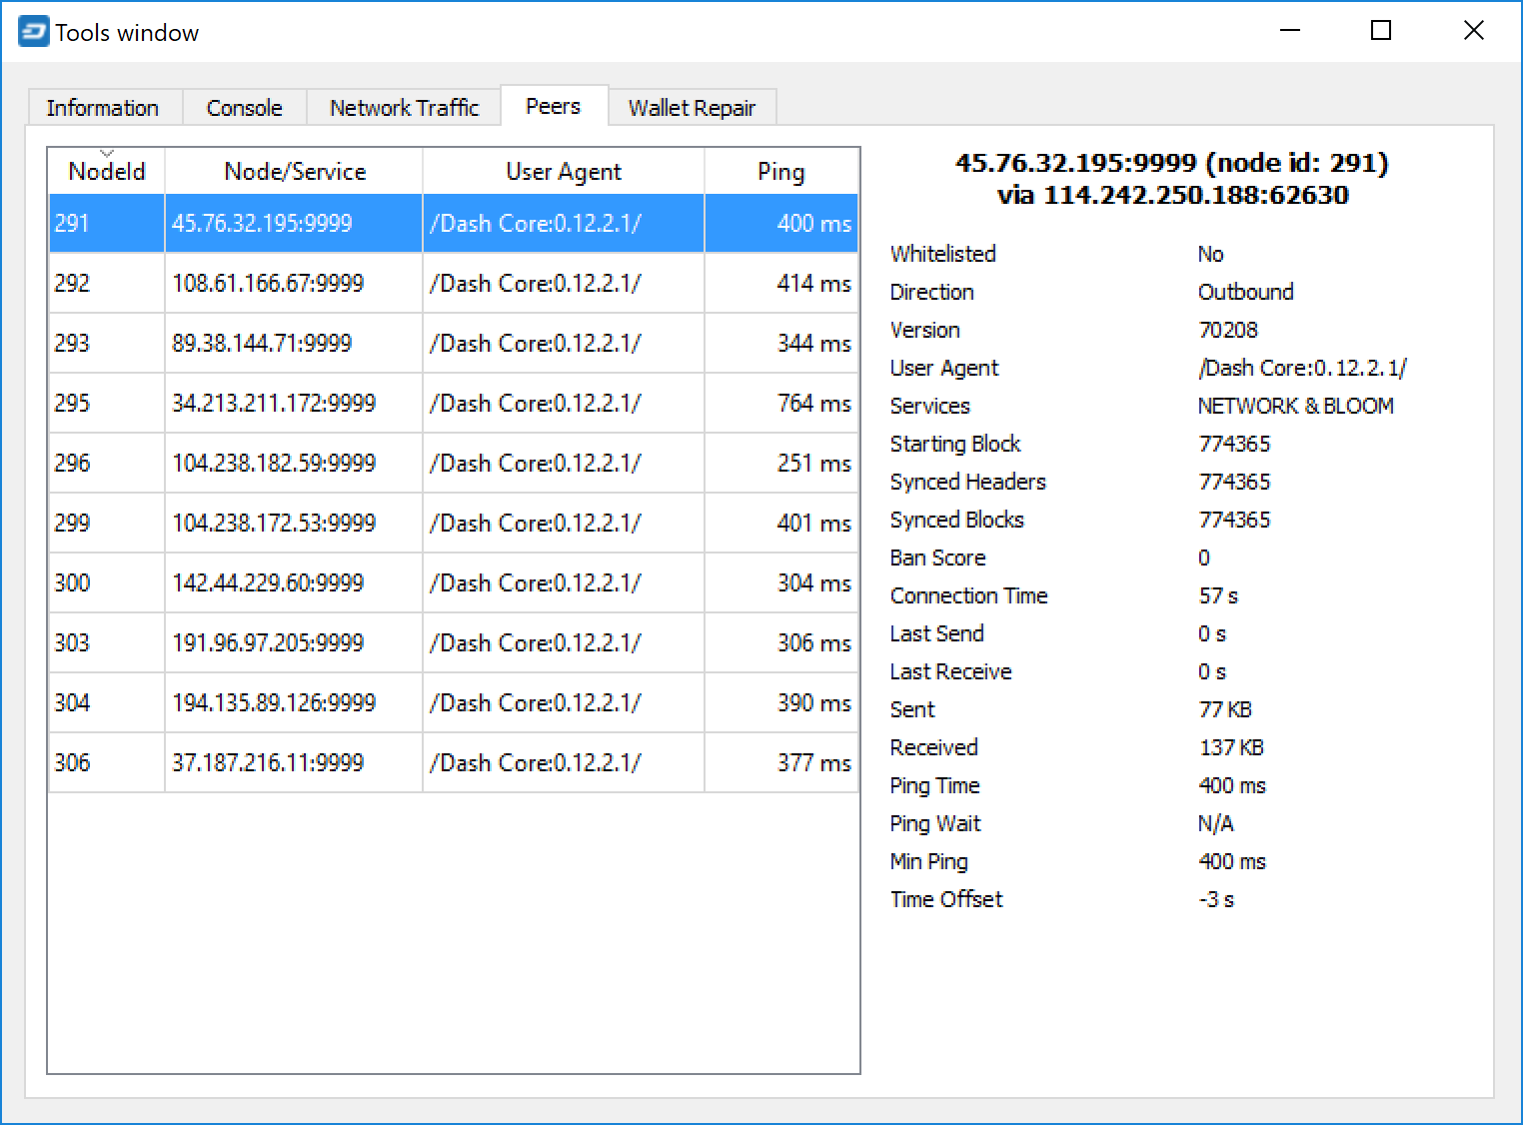1523x1125 pixels.
Task: Minimize the Tools window
Action: click(x=1290, y=31)
